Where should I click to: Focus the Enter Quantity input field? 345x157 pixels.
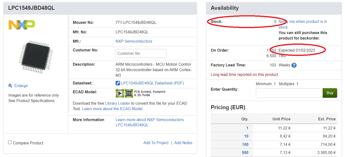click(x=289, y=93)
